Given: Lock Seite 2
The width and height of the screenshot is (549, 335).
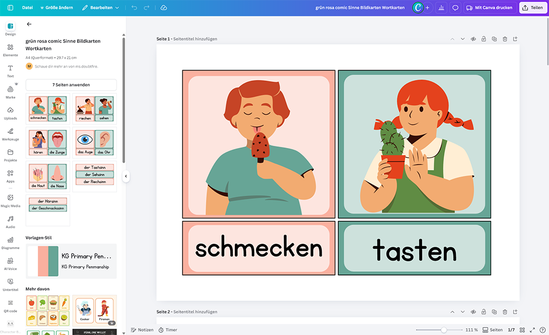Looking at the screenshot, I should [x=484, y=311].
